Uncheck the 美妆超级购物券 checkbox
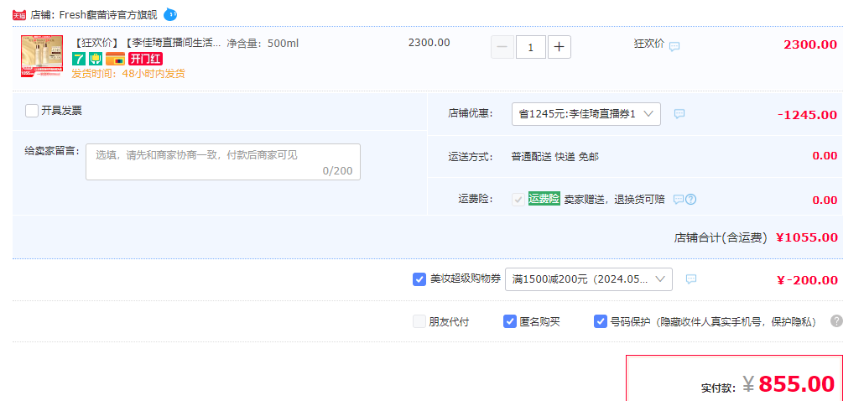This screenshot has width=864, height=401. click(x=419, y=279)
